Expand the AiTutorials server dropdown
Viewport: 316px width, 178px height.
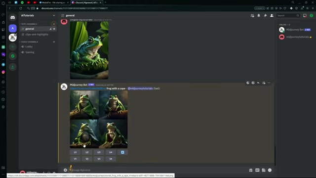tap(54, 15)
